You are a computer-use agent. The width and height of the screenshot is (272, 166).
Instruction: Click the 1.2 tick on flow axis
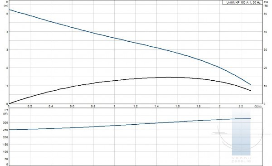tap(136, 106)
